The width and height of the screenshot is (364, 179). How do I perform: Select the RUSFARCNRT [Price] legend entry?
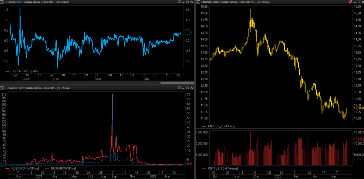pyautogui.click(x=22, y=71)
